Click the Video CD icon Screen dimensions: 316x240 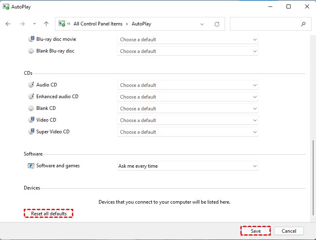pyautogui.click(x=32, y=120)
